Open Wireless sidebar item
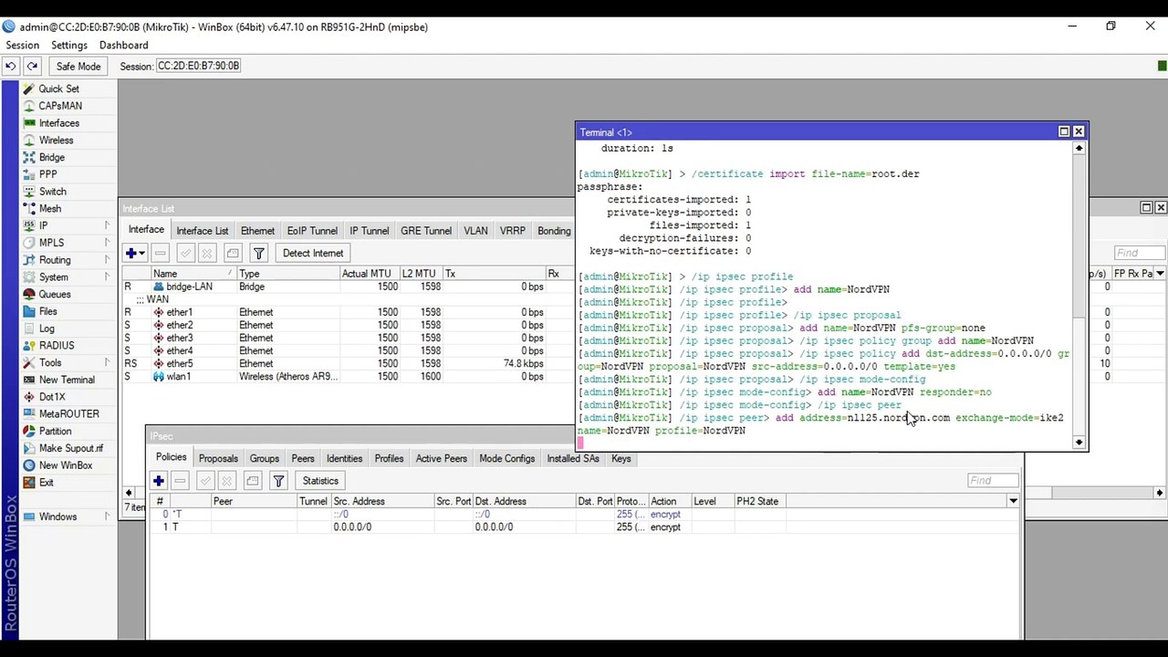This screenshot has height=657, width=1168. [56, 141]
